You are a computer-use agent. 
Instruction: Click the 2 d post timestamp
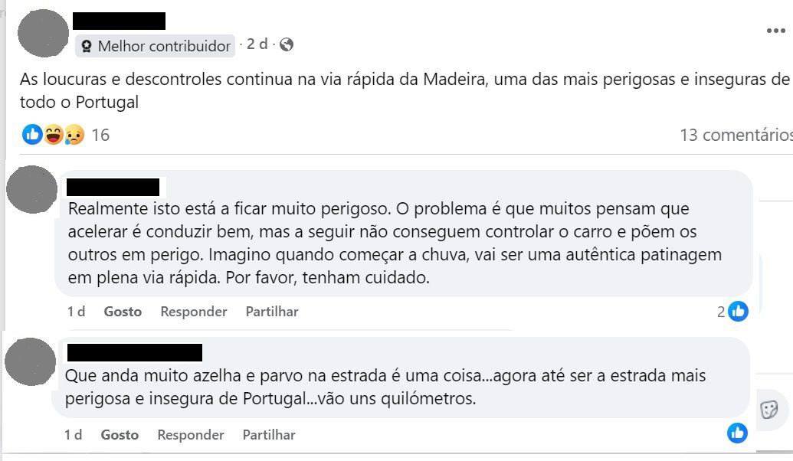[x=257, y=44]
